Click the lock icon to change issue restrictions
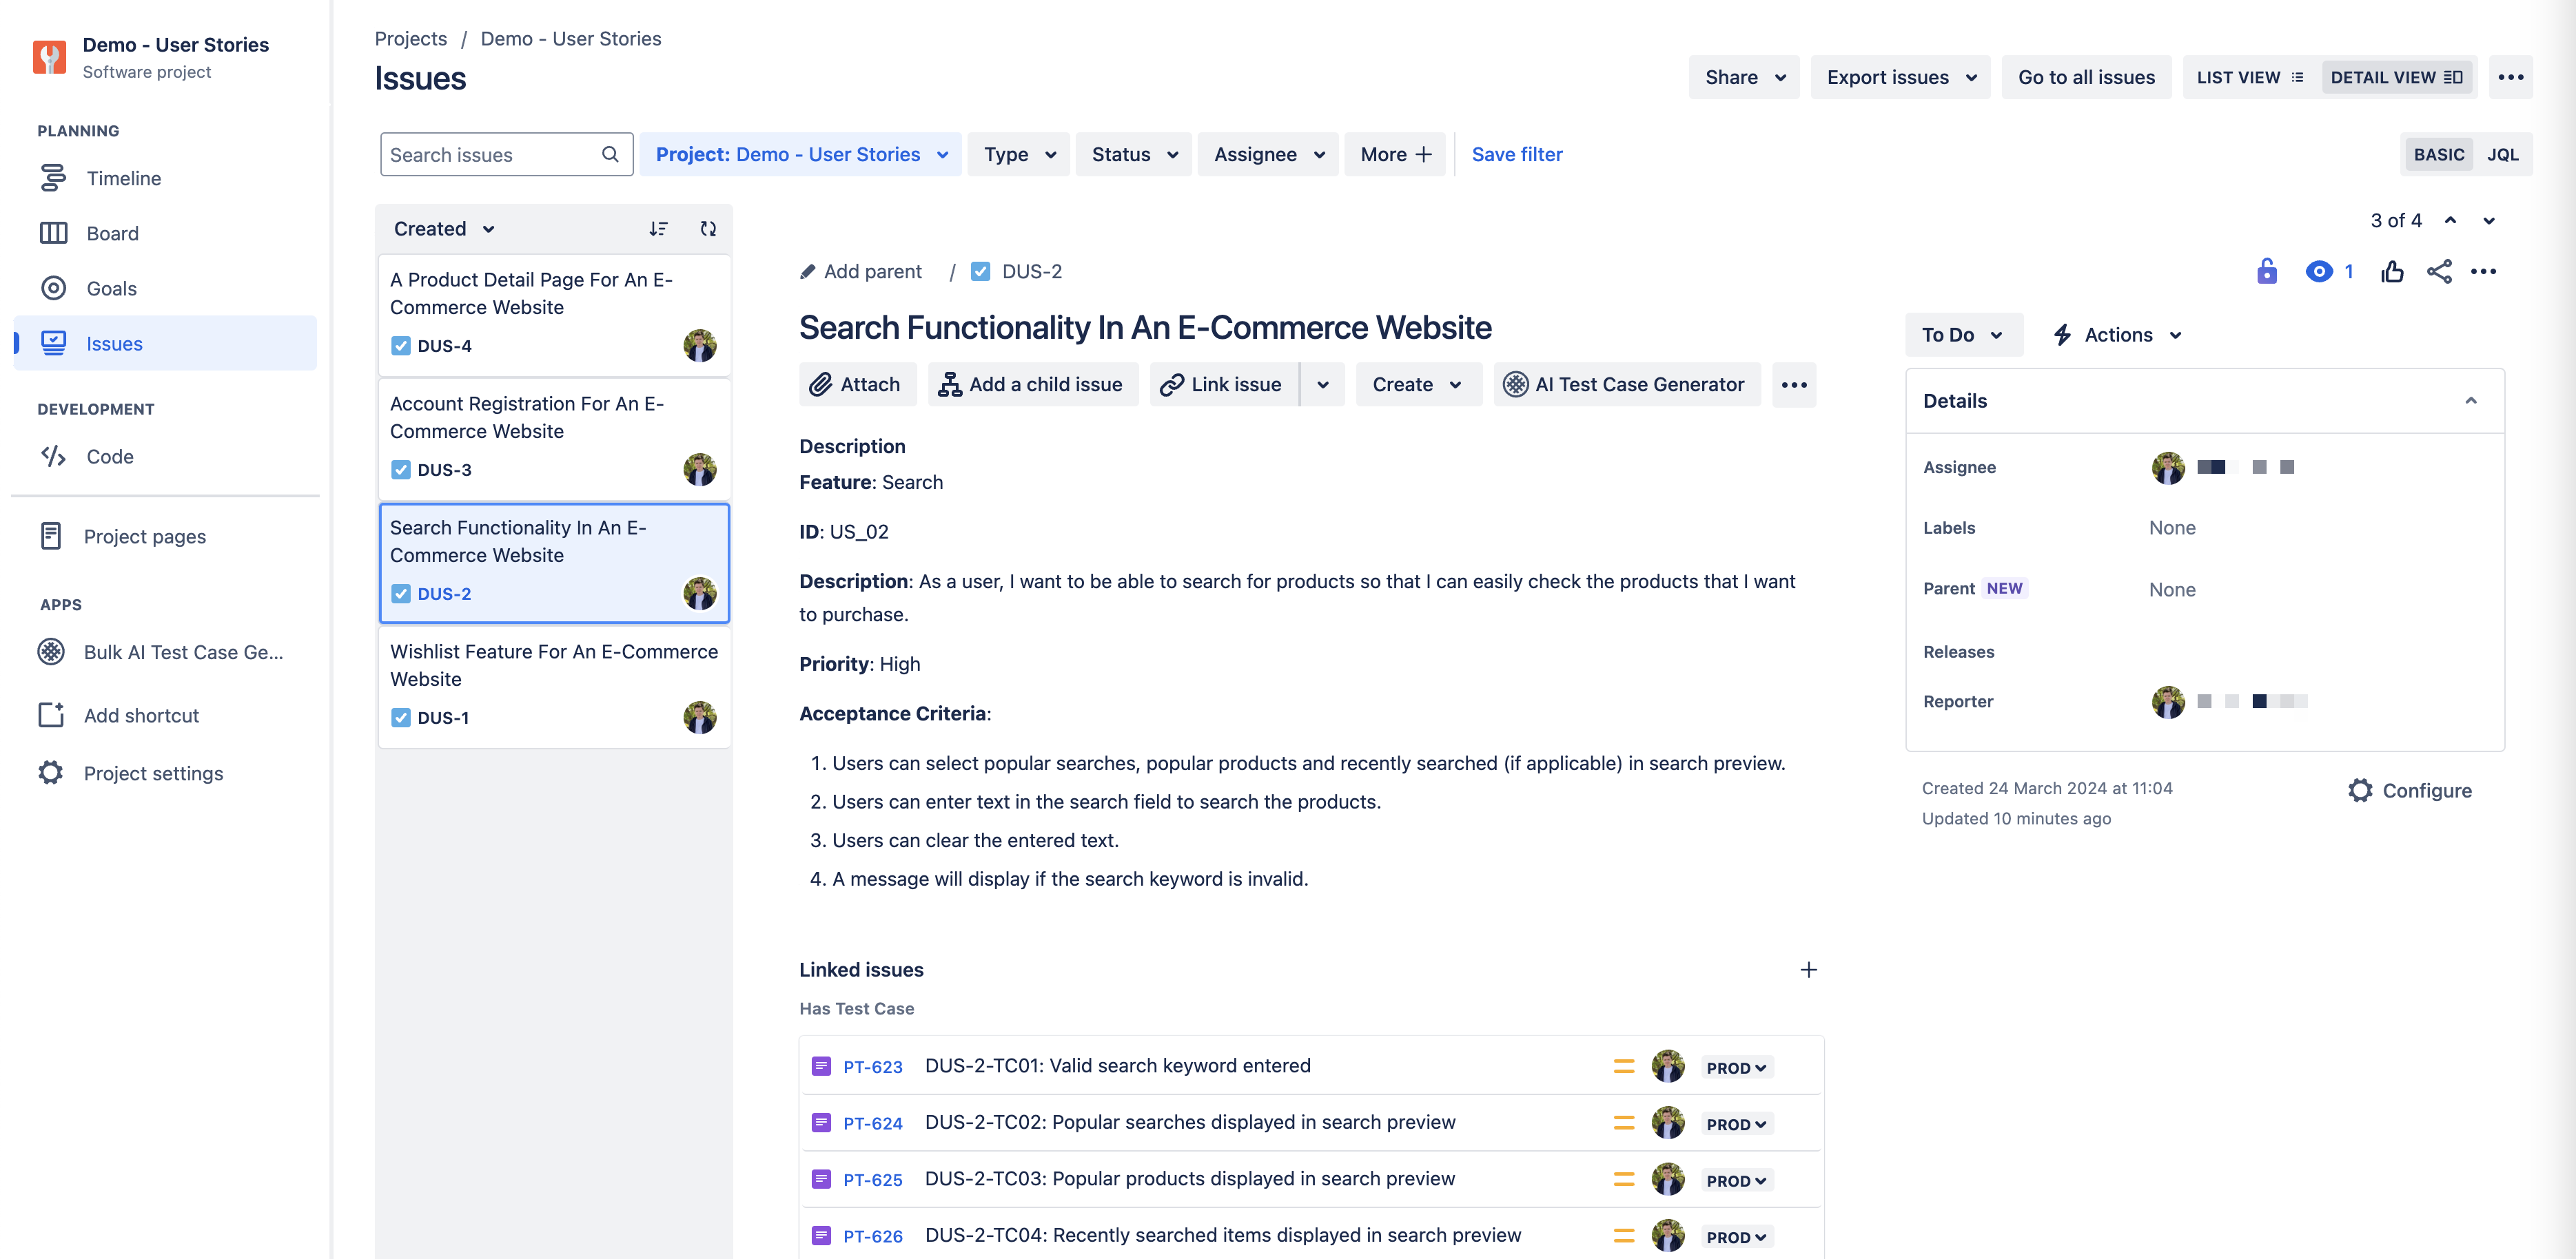Image resolution: width=2576 pixels, height=1259 pixels. point(2267,271)
